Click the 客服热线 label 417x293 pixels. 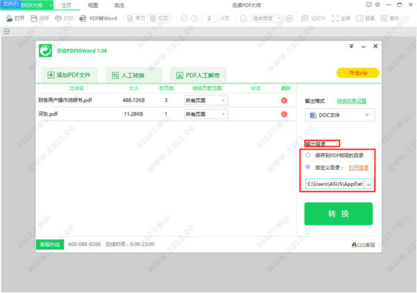click(50, 244)
